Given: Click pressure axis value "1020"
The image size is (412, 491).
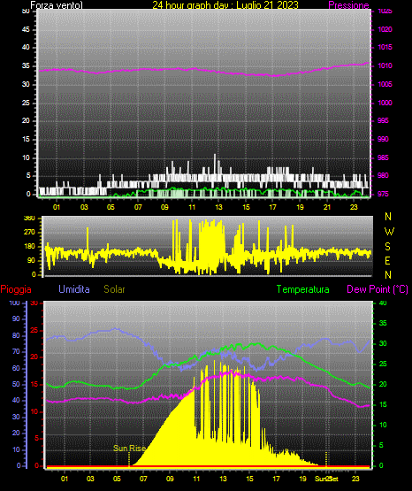Looking at the screenshot, I should [385, 29].
